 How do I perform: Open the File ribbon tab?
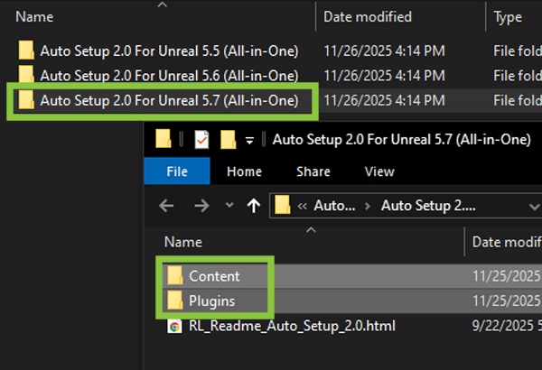coord(177,171)
